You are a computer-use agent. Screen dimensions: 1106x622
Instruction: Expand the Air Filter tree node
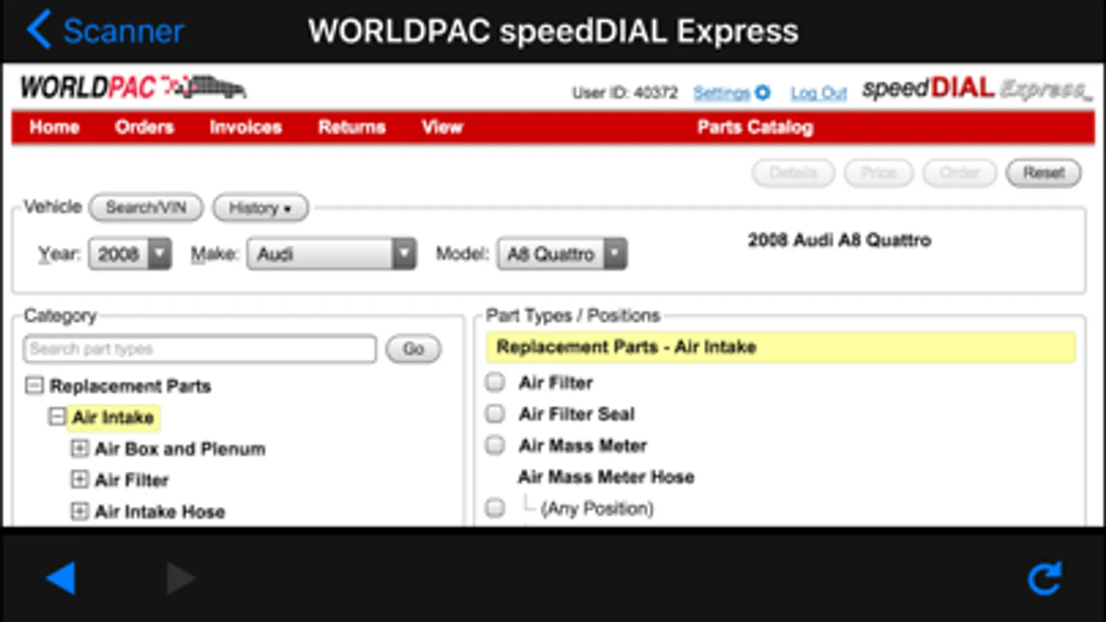point(80,479)
